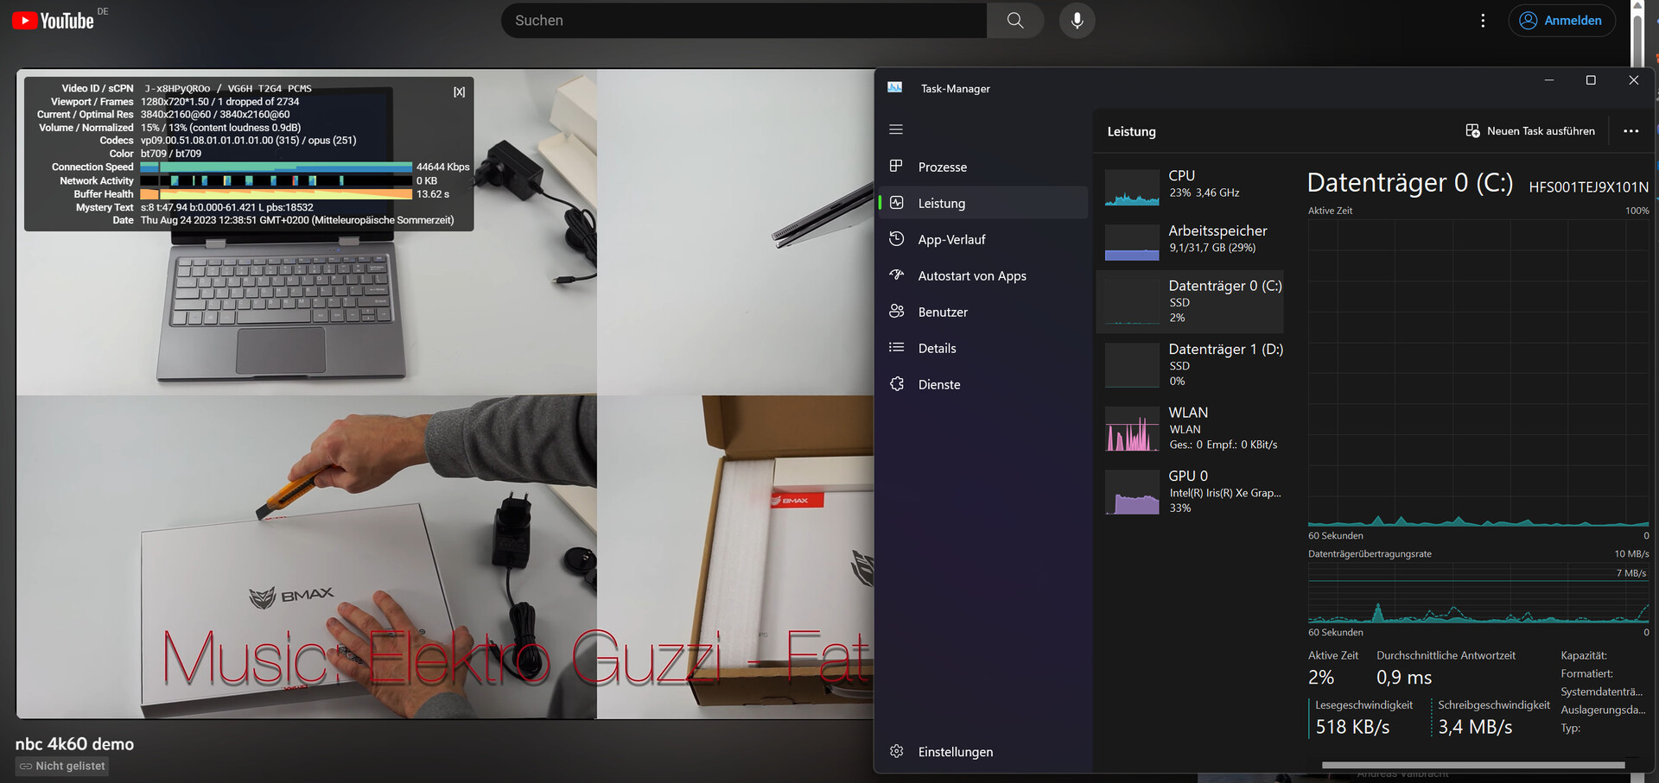This screenshot has width=1659, height=783.
Task: Click the Autostart speedometer icon
Action: coord(896,275)
